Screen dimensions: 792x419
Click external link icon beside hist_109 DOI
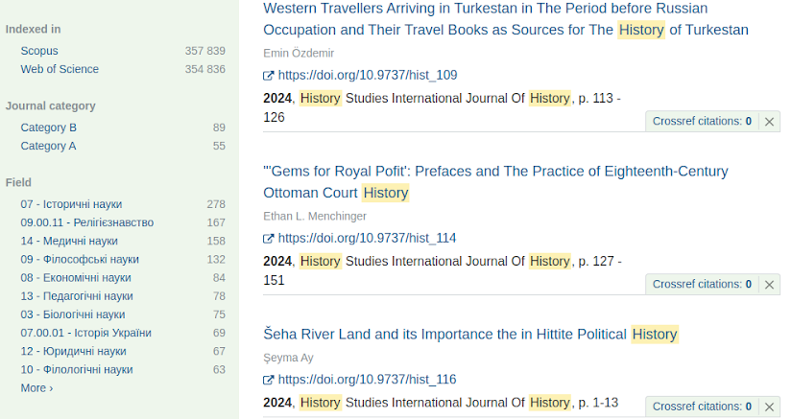[269, 76]
